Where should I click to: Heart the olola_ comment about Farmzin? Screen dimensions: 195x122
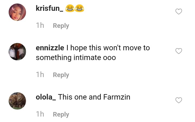pos(179,100)
